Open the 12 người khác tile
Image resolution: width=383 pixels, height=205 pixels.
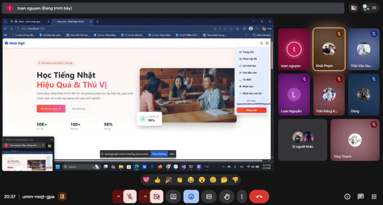(302, 140)
